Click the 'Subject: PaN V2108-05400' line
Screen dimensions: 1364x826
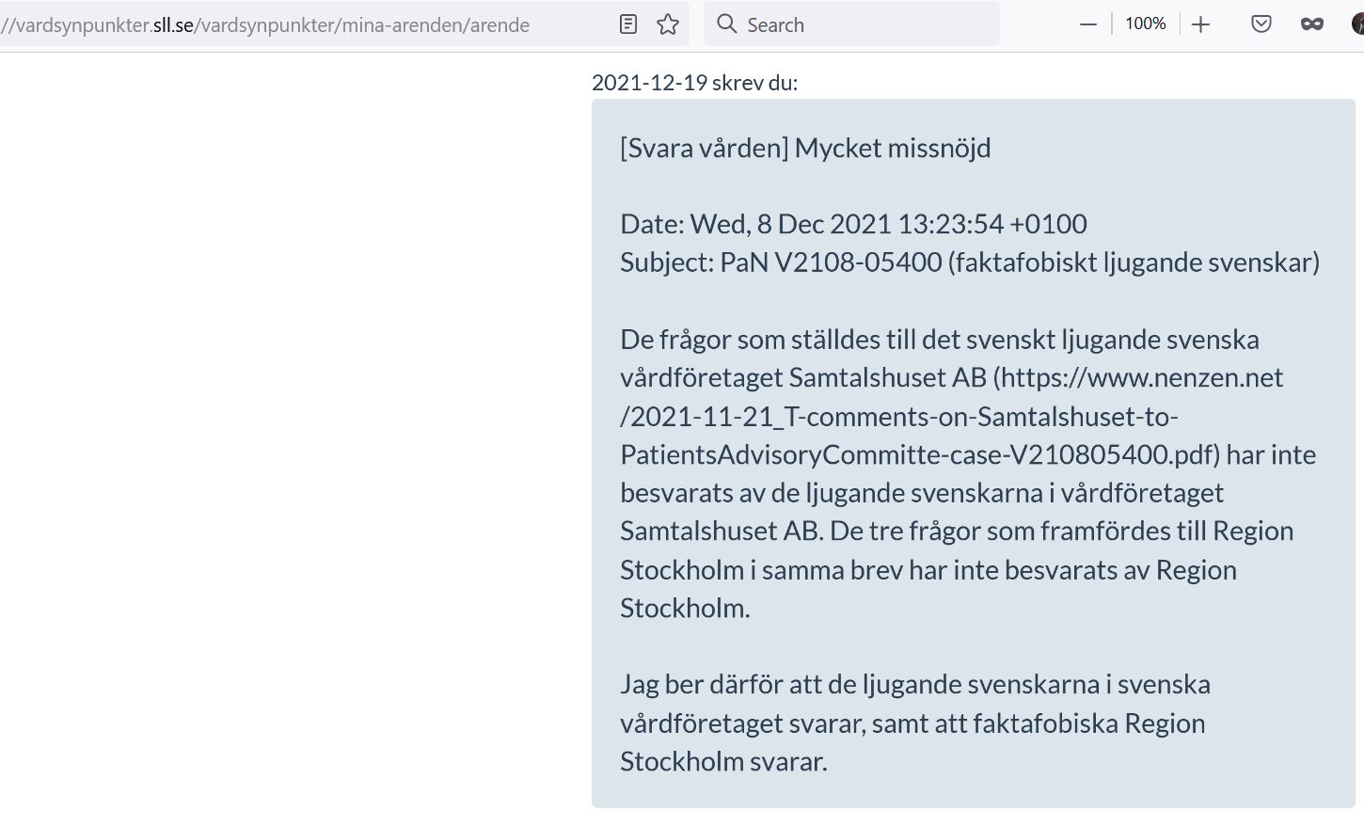click(970, 262)
